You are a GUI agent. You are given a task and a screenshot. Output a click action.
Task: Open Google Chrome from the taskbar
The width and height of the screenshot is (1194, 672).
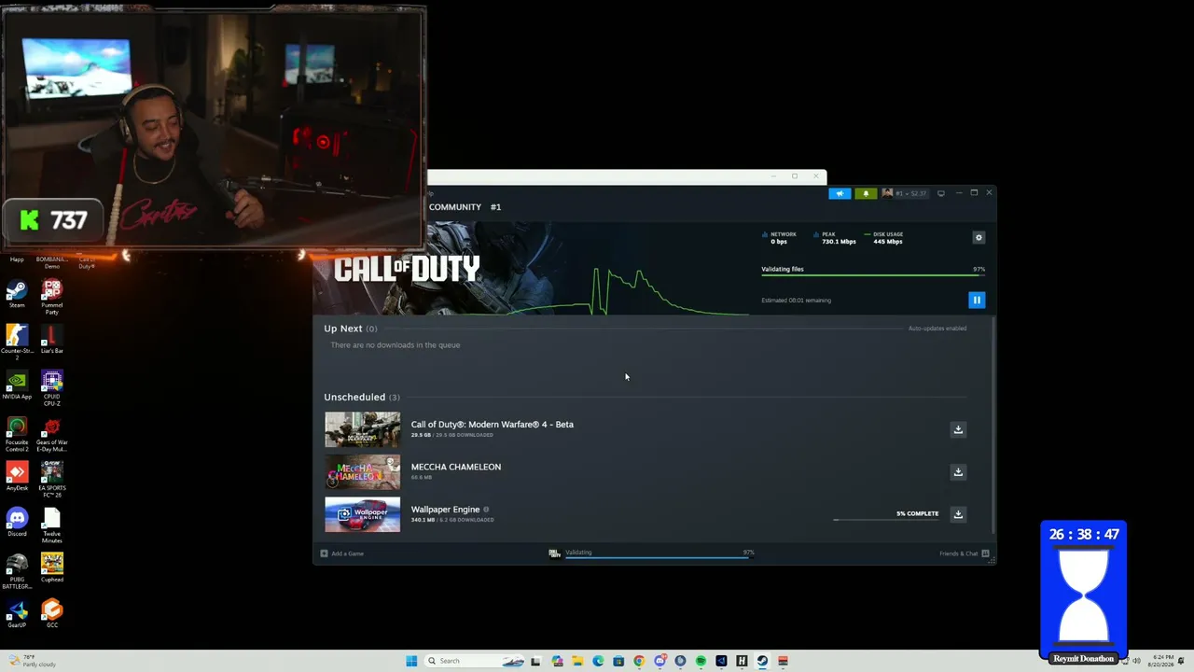(639, 661)
